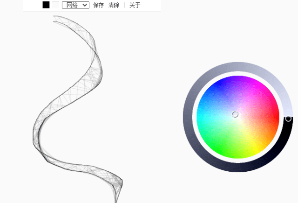Viewport: 298px width, 203px height.
Task: Click the luminosity ring handle
Action: click(288, 119)
